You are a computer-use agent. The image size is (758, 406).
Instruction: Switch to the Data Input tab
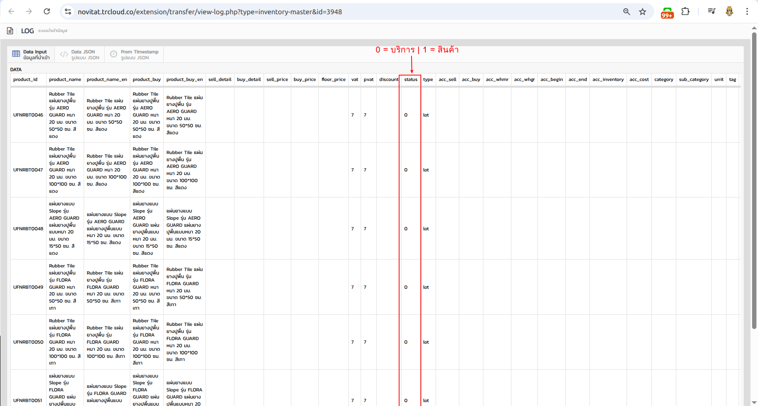[31, 55]
